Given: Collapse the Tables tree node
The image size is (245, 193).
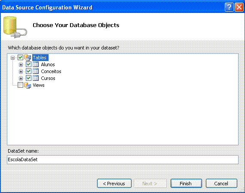Looking at the screenshot, I should click(x=12, y=58).
